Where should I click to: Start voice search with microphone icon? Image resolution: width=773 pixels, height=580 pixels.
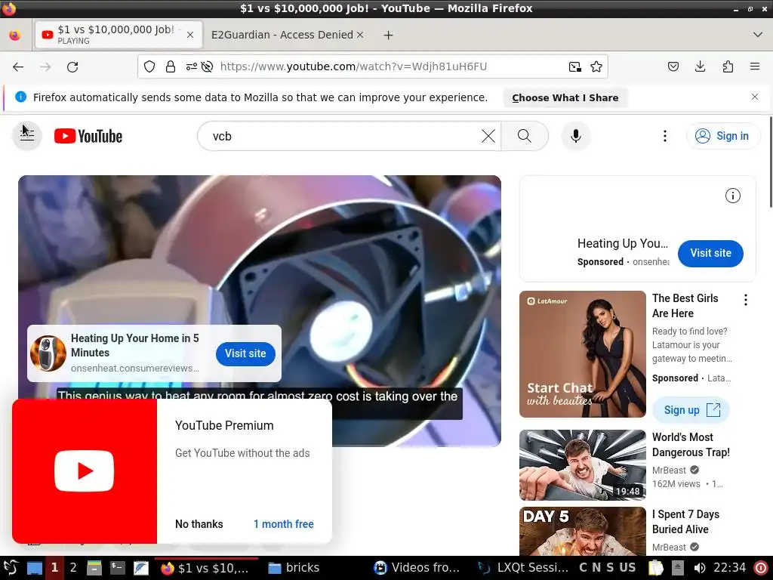576,136
